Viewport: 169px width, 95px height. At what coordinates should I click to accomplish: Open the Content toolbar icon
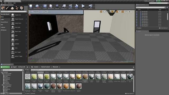click(45, 7)
